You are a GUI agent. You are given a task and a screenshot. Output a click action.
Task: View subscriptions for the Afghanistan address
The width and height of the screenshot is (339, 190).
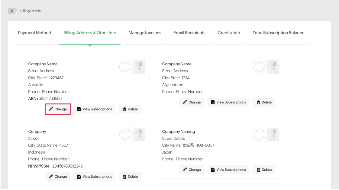pos(228,102)
